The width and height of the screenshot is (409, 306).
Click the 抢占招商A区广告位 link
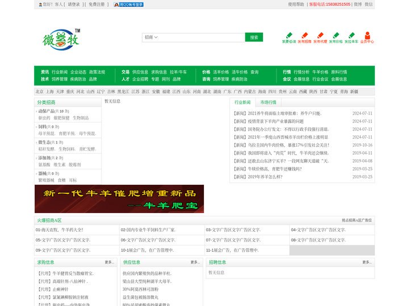coord(357,220)
